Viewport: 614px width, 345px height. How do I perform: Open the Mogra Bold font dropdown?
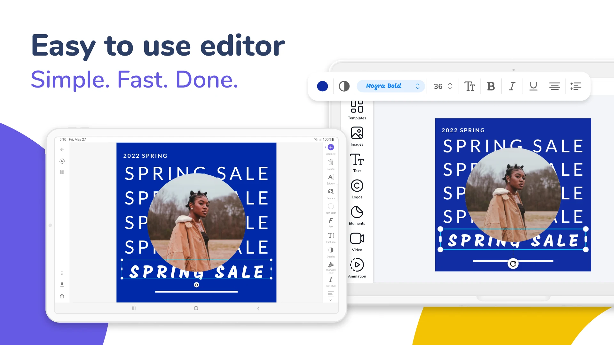(391, 86)
